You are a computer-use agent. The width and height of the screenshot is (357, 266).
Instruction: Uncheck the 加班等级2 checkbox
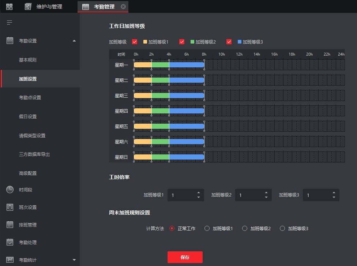(x=182, y=42)
